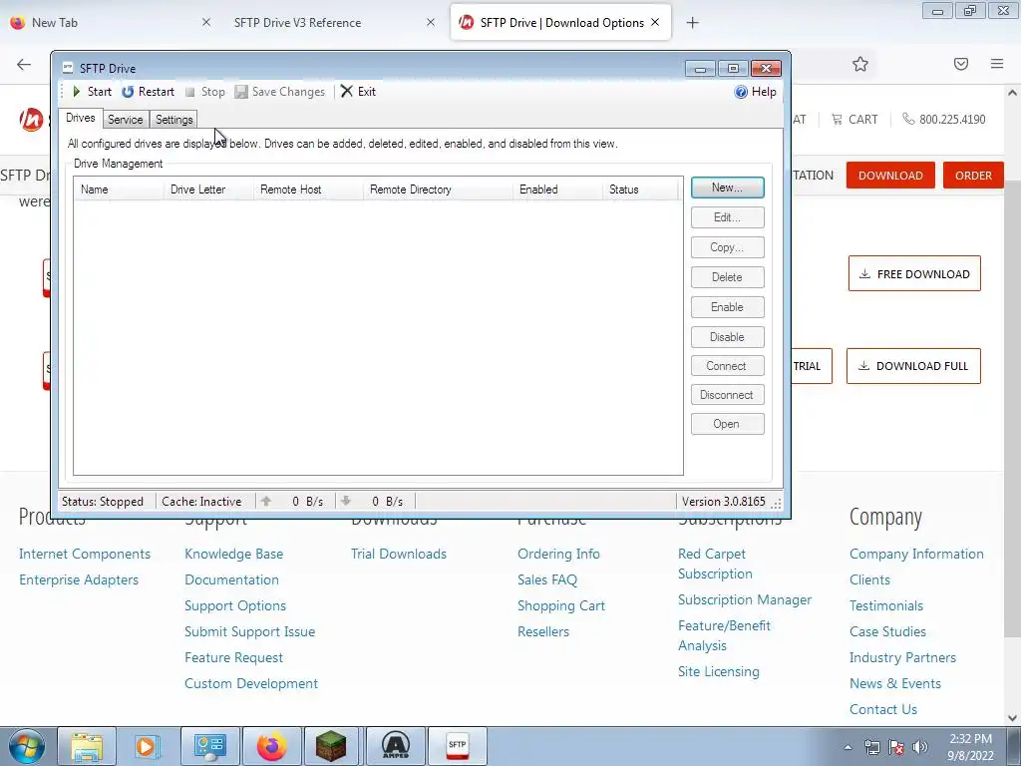
Task: Sort by the Name column header
Action: click(x=119, y=190)
